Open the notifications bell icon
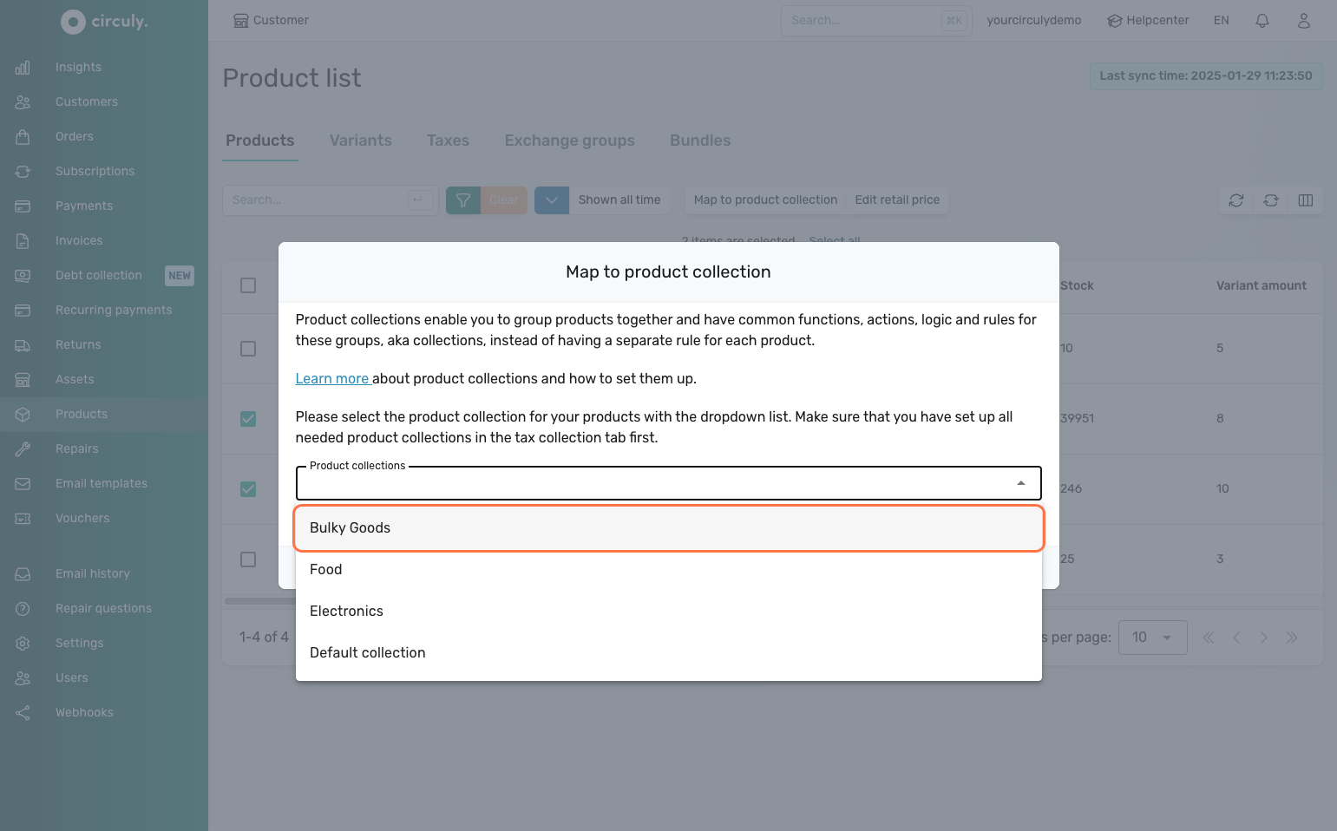This screenshot has width=1337, height=831. [1262, 20]
